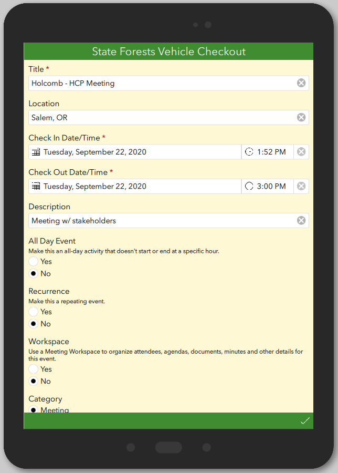Select No for Workspace
This screenshot has width=338, height=473.
pos(34,381)
